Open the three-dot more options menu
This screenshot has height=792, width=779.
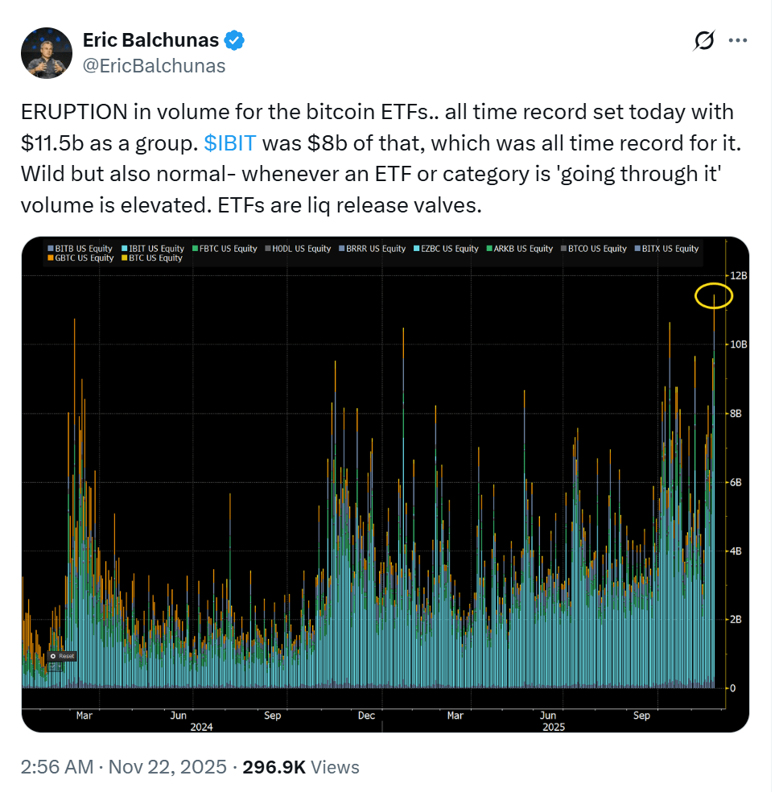[x=738, y=40]
